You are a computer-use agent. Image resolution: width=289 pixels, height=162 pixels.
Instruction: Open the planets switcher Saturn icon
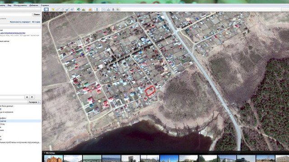[x=90, y=9]
